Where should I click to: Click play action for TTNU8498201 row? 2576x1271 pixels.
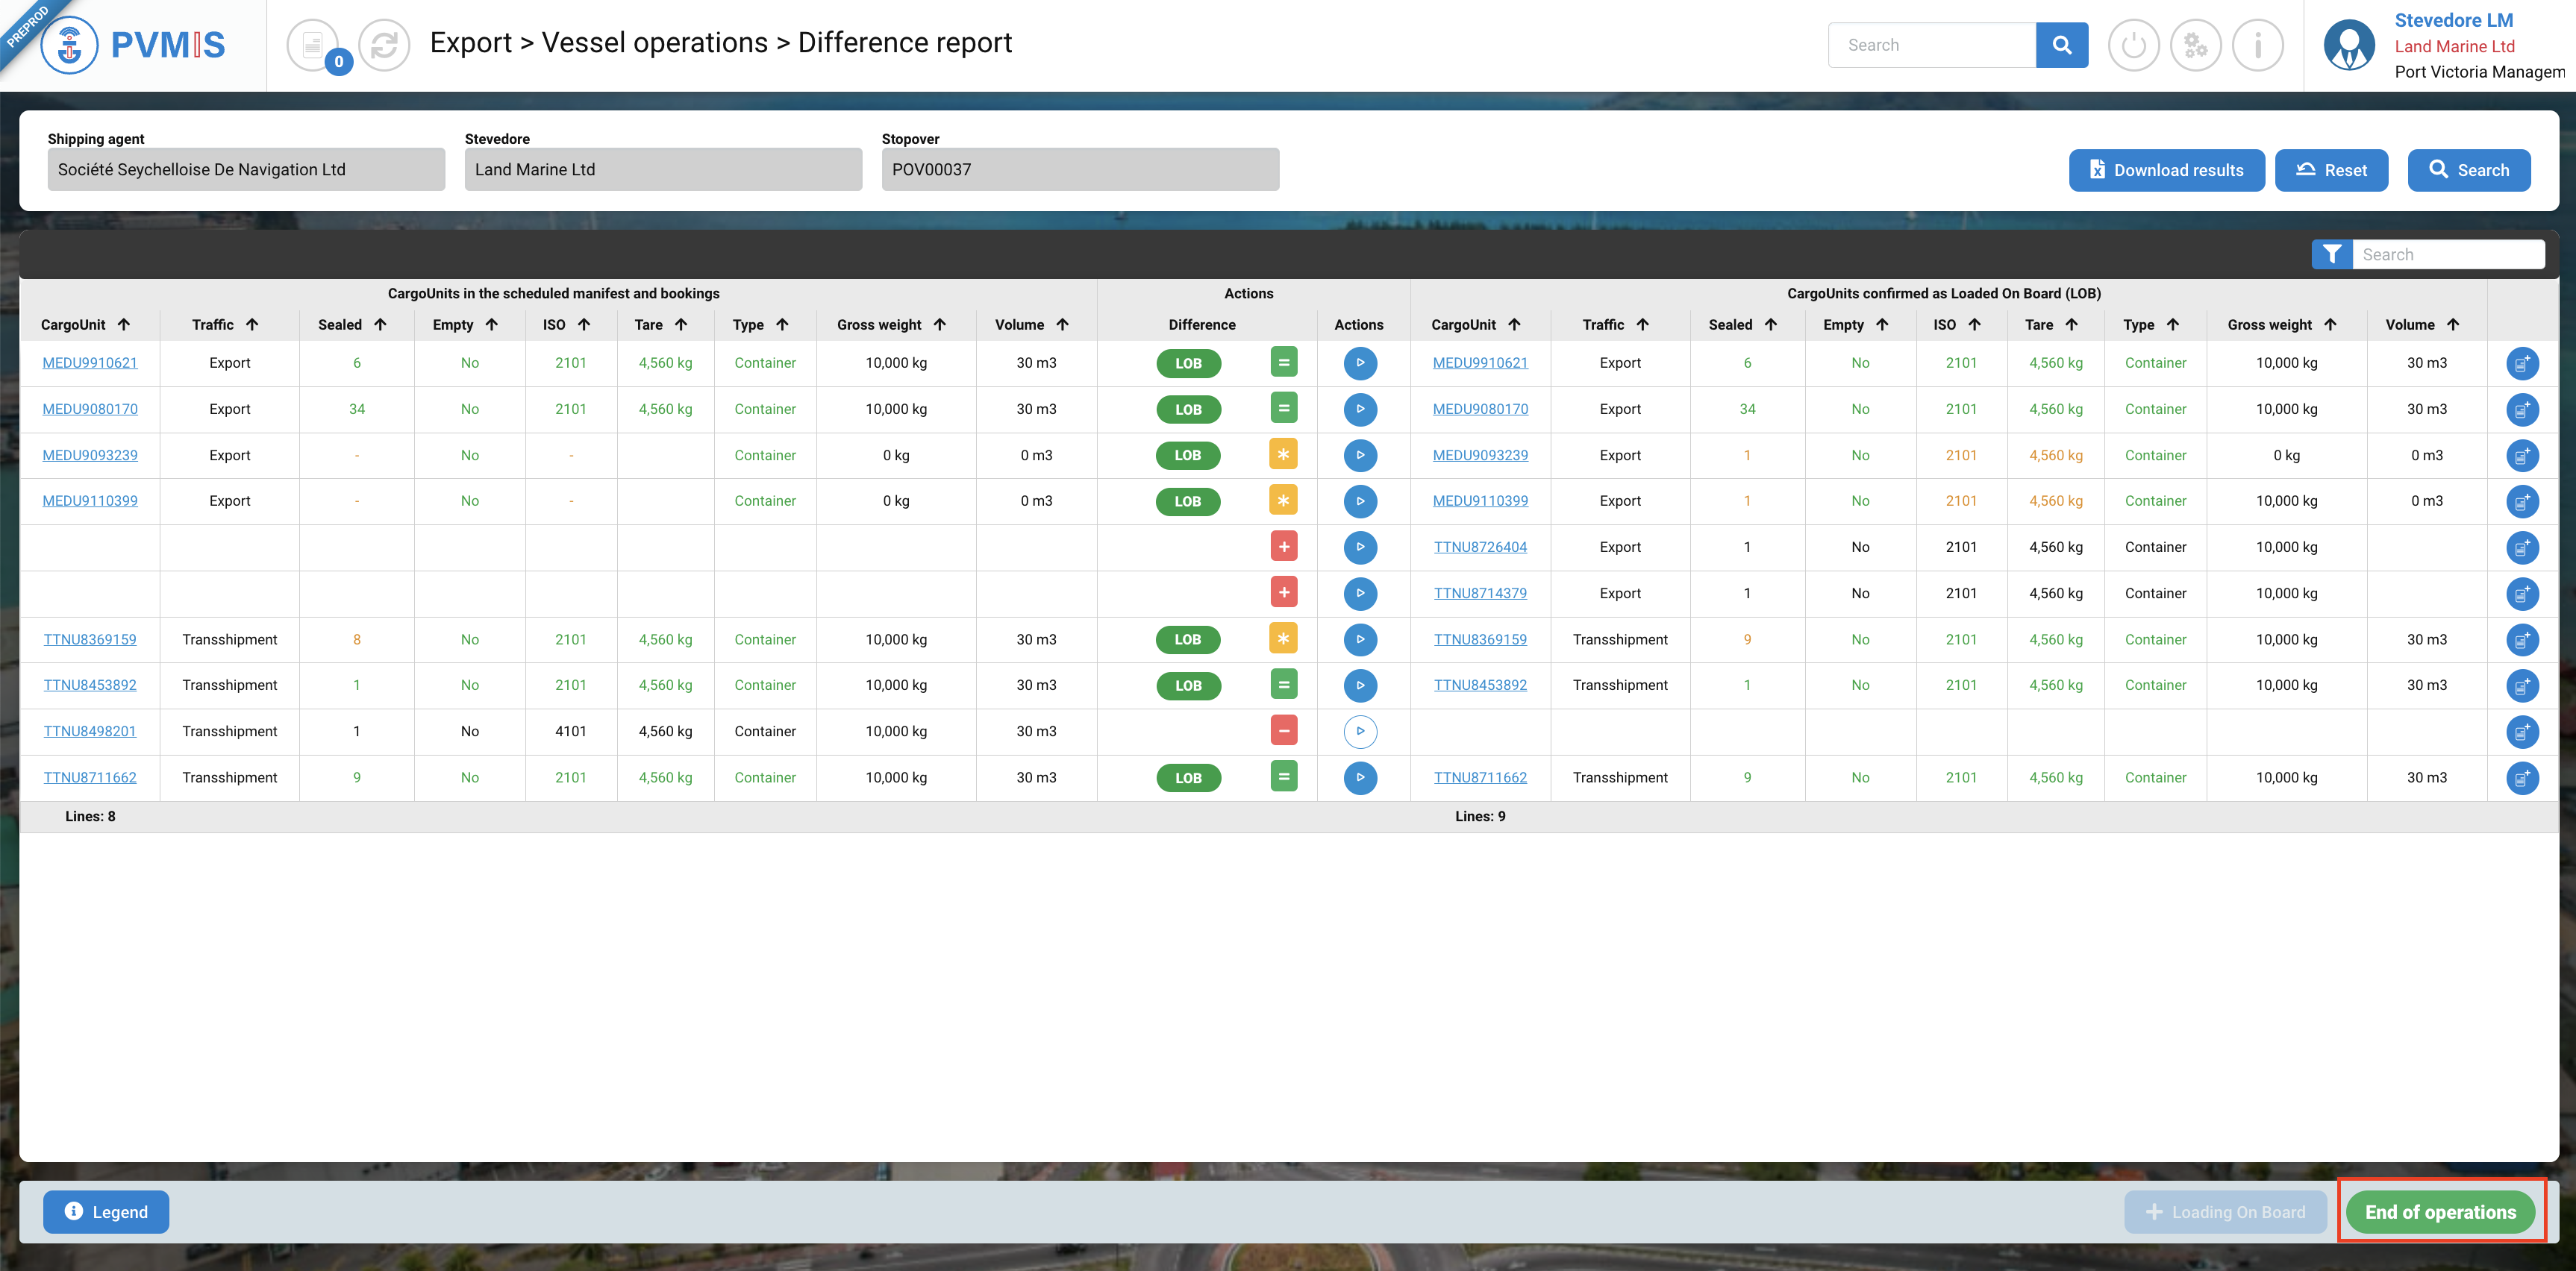pos(1360,732)
